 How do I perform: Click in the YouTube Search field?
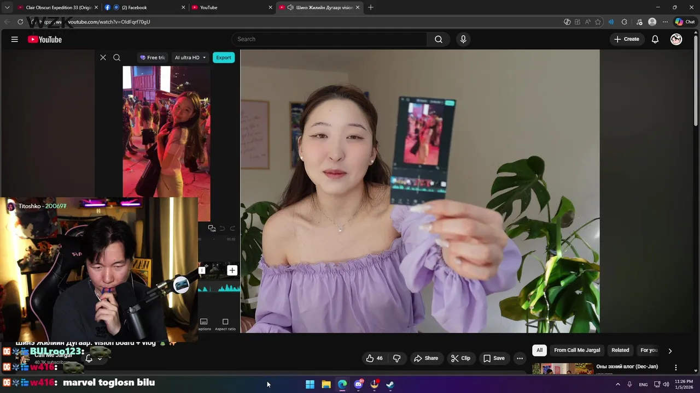(x=330, y=39)
